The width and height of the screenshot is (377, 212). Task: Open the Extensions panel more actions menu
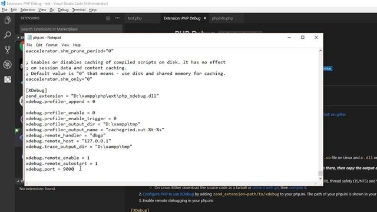(x=117, y=18)
